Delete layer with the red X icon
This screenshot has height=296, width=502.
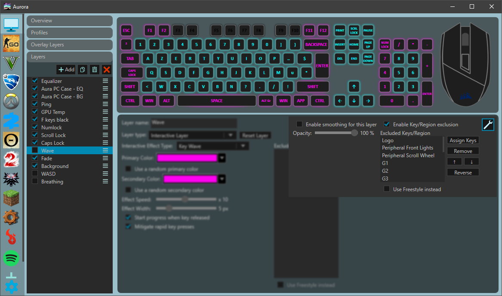click(107, 69)
